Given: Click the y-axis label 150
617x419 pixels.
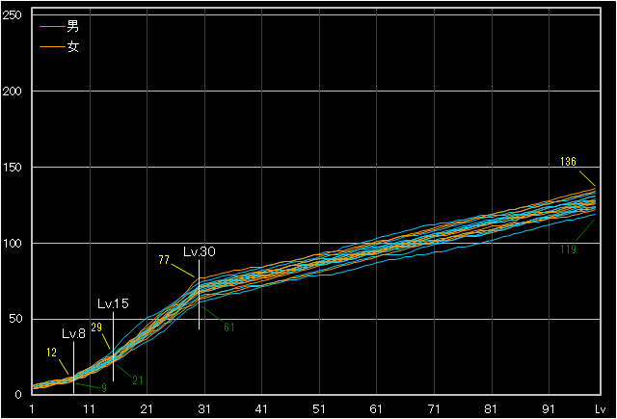Looking at the screenshot, I should tap(12, 167).
